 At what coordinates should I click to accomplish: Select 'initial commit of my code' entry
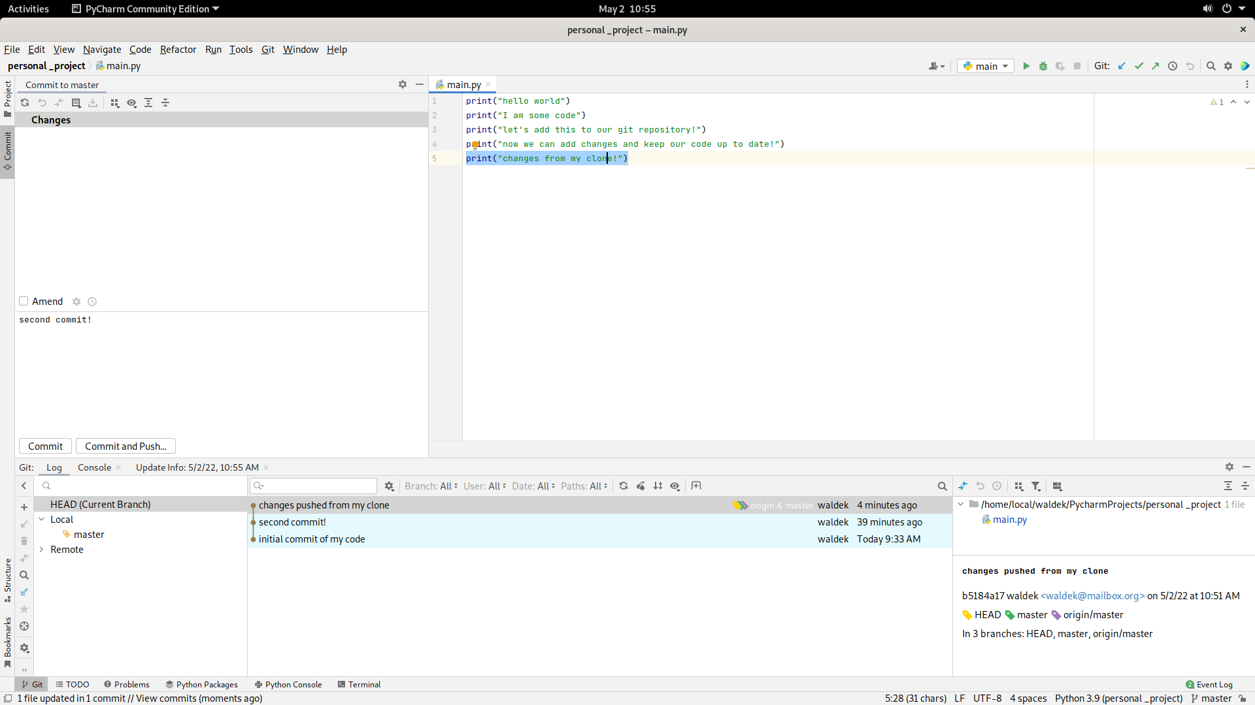coord(599,539)
